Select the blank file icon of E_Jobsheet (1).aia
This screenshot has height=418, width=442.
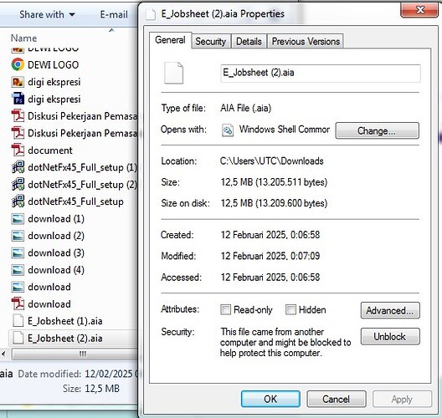[x=18, y=321]
